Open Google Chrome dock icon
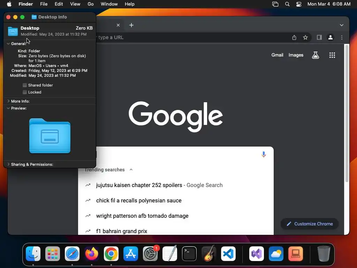Screen dimensions: 357x268 point(111,254)
